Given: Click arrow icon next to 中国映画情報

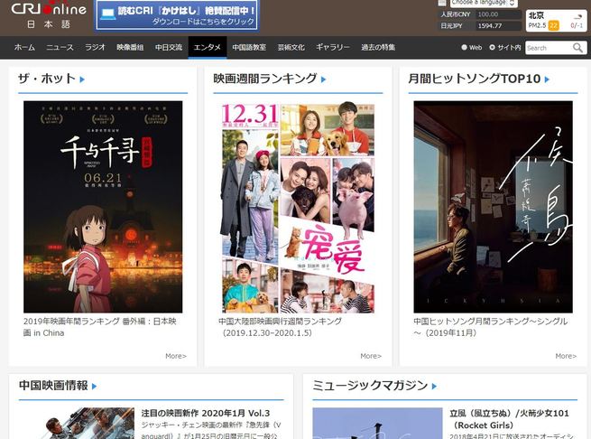Looking at the screenshot, I should 94,387.
